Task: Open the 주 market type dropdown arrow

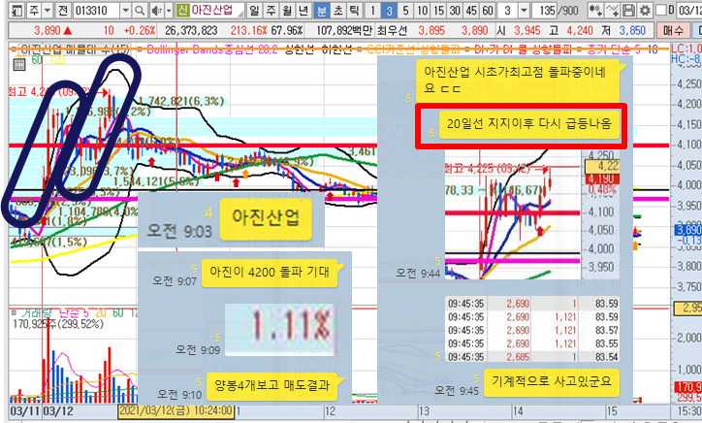Action: click(x=48, y=10)
